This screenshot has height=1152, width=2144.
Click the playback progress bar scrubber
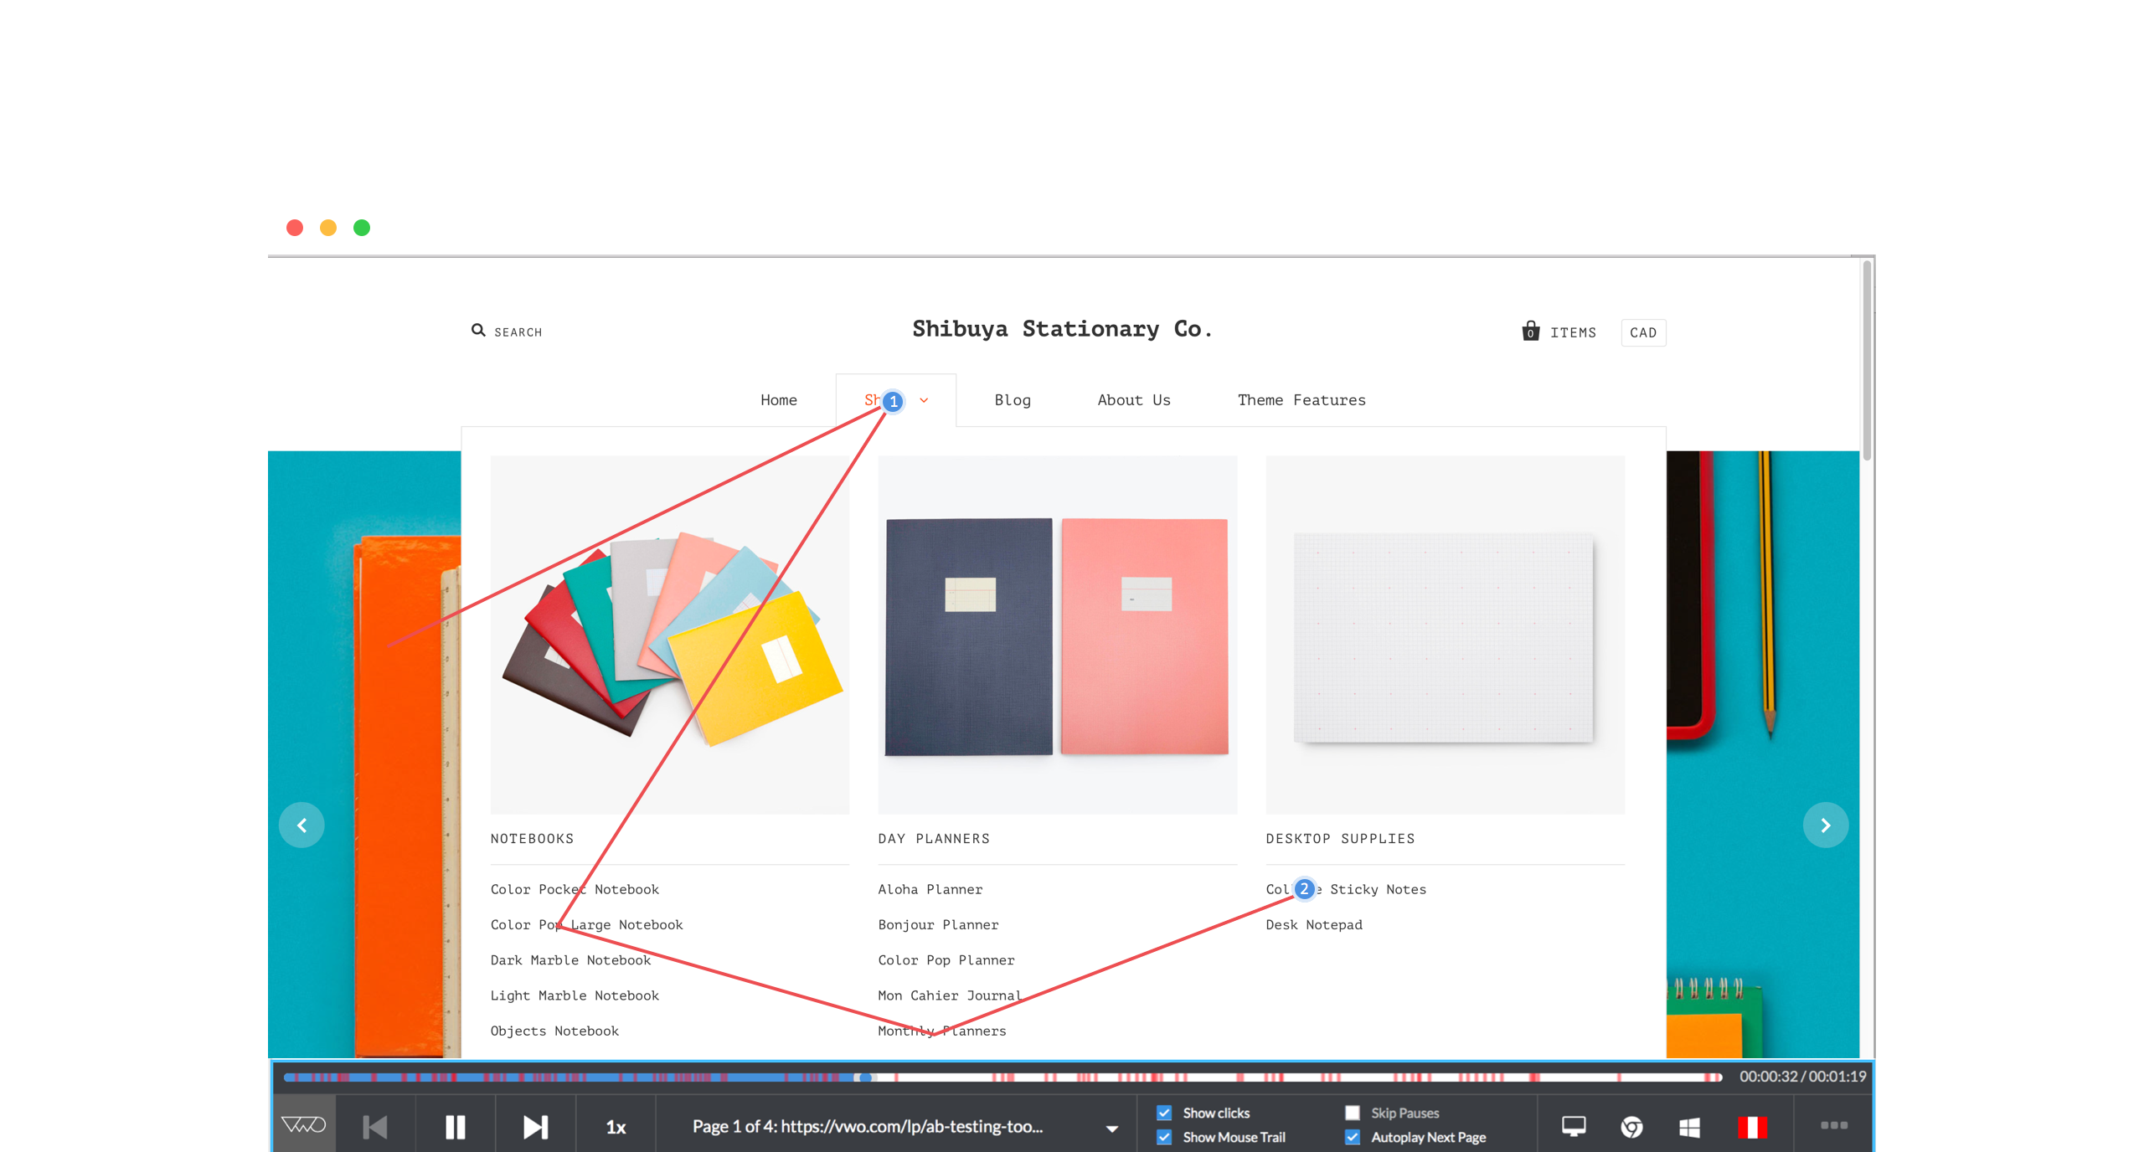866,1077
